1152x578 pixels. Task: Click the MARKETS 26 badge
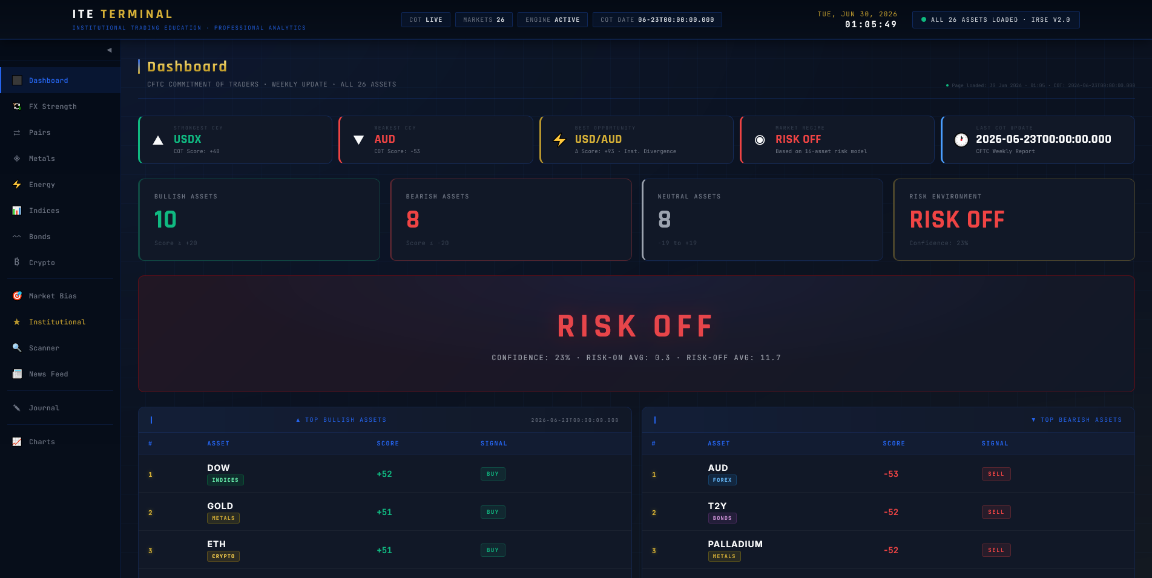point(484,20)
